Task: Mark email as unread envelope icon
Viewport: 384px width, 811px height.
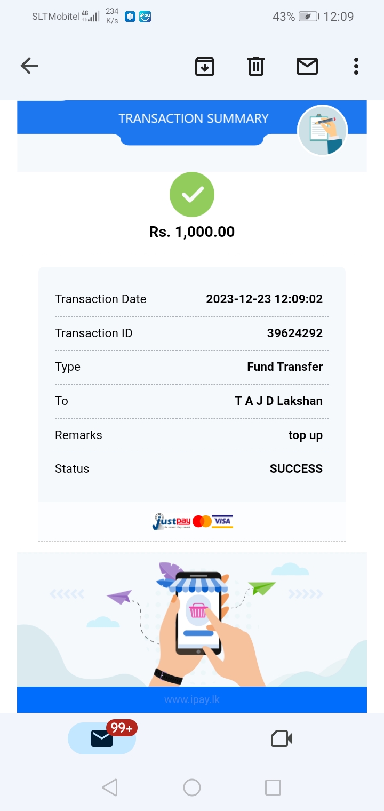Action: click(307, 66)
